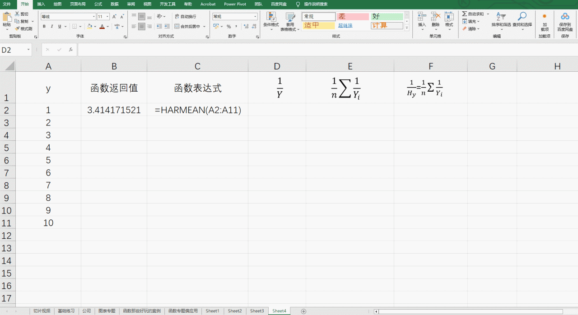Expand the Merge and Center dropdown arrow
This screenshot has height=315, width=578.
tap(205, 27)
